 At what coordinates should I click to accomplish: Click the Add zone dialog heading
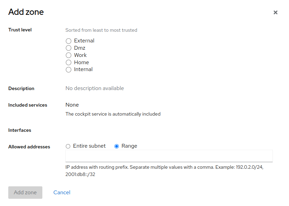click(x=26, y=12)
